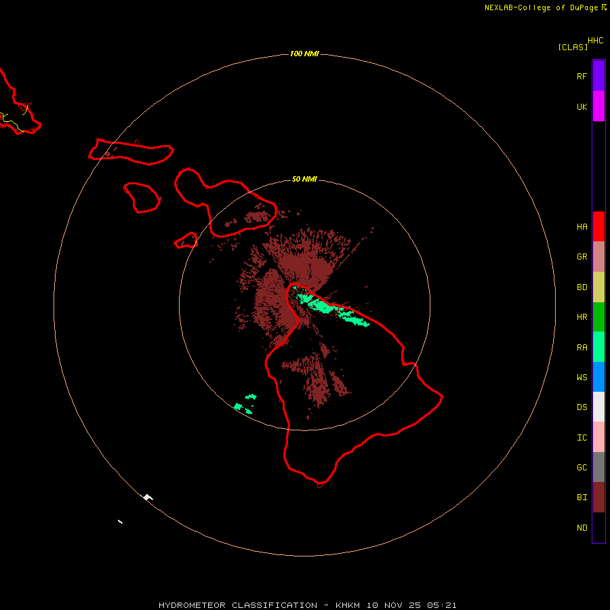Viewport: 610px width, 610px height.
Task: Click the WS blue legend swatch
Action: pyautogui.click(x=598, y=377)
